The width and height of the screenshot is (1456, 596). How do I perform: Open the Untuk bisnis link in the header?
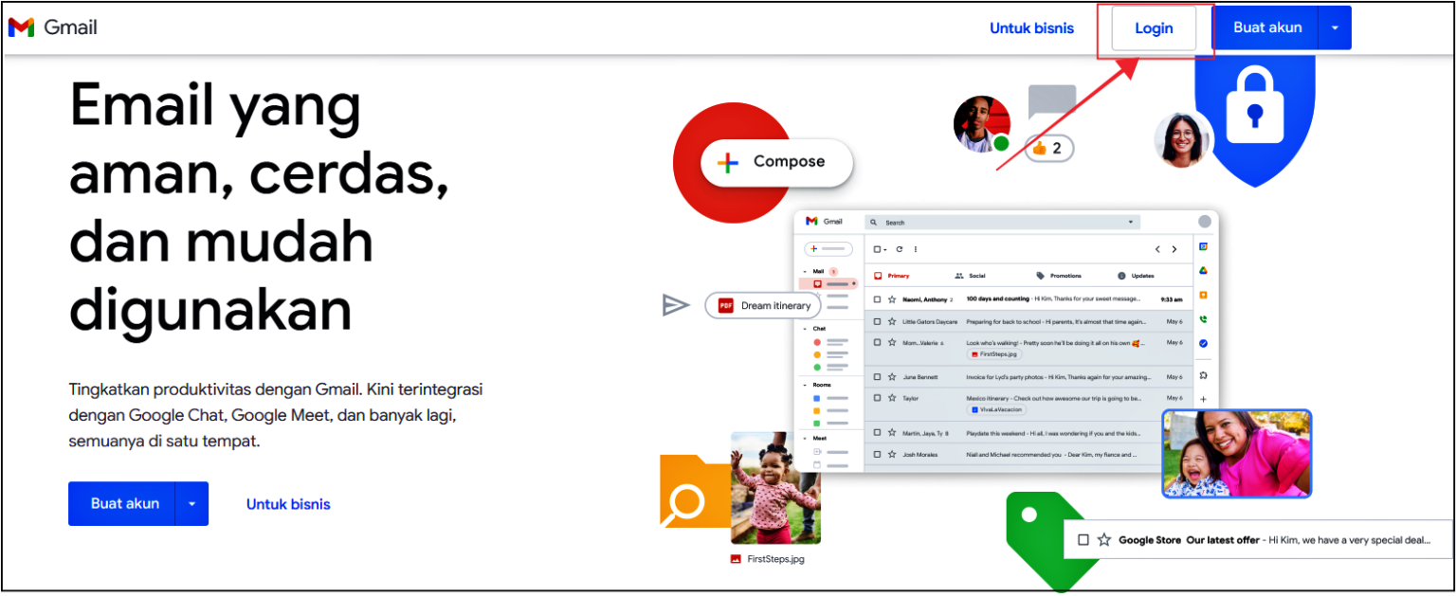click(x=1031, y=27)
